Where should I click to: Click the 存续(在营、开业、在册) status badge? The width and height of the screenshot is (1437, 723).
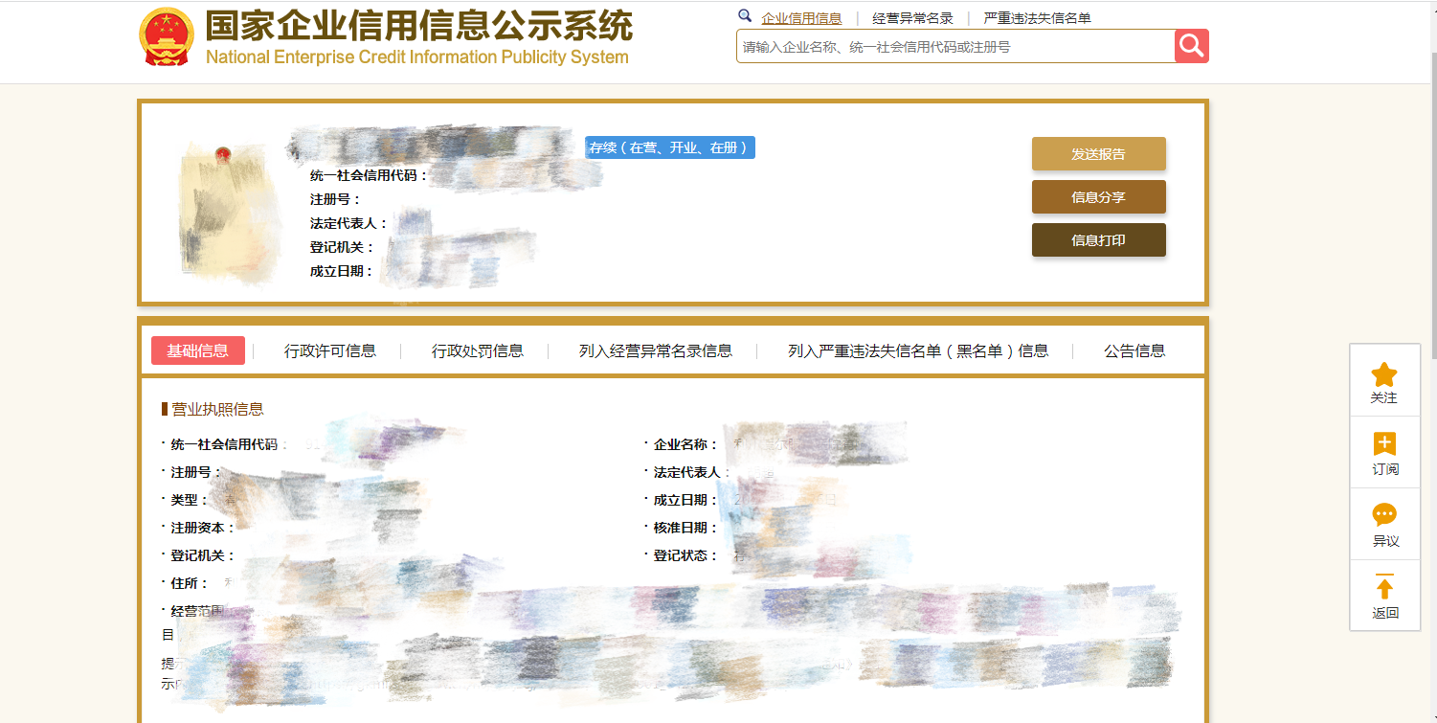tap(670, 147)
